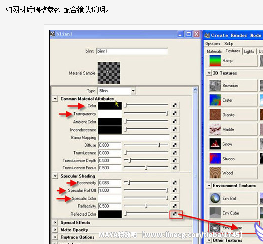Click the attribute editor scroll up arrow
Image resolution: width=263 pixels, height=244 pixels.
pos(195,90)
